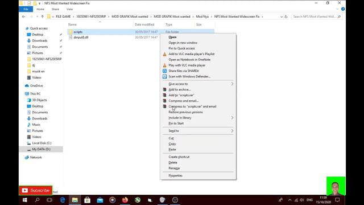Sort by the Name column header
Screen dimensions: 364x205
coord(72,24)
